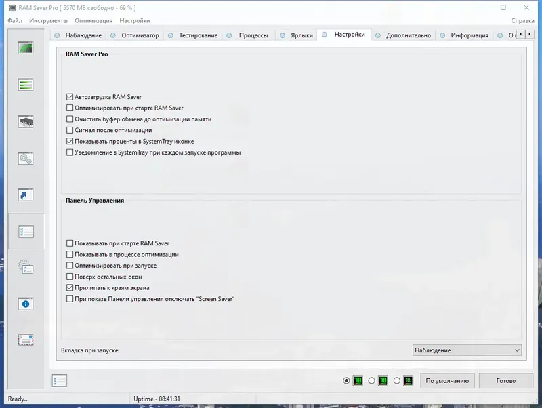Screen dimensions: 542x408
Task: Check Поверх остальных окон option
Action: (x=68, y=277)
